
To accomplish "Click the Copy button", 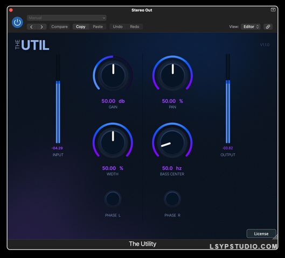I will [x=81, y=27].
